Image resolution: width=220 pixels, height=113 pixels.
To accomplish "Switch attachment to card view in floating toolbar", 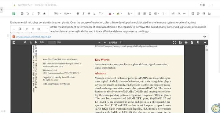I will 27,29.
